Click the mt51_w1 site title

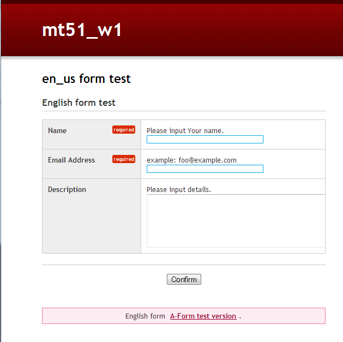tap(82, 31)
